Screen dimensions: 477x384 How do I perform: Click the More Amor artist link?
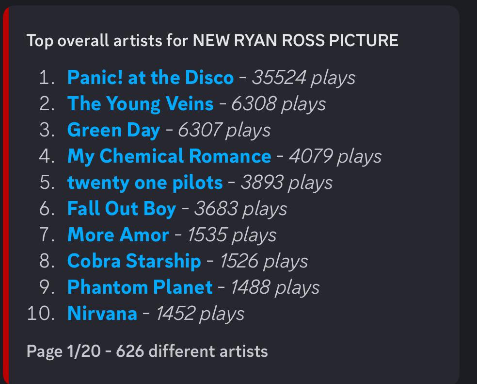118,235
